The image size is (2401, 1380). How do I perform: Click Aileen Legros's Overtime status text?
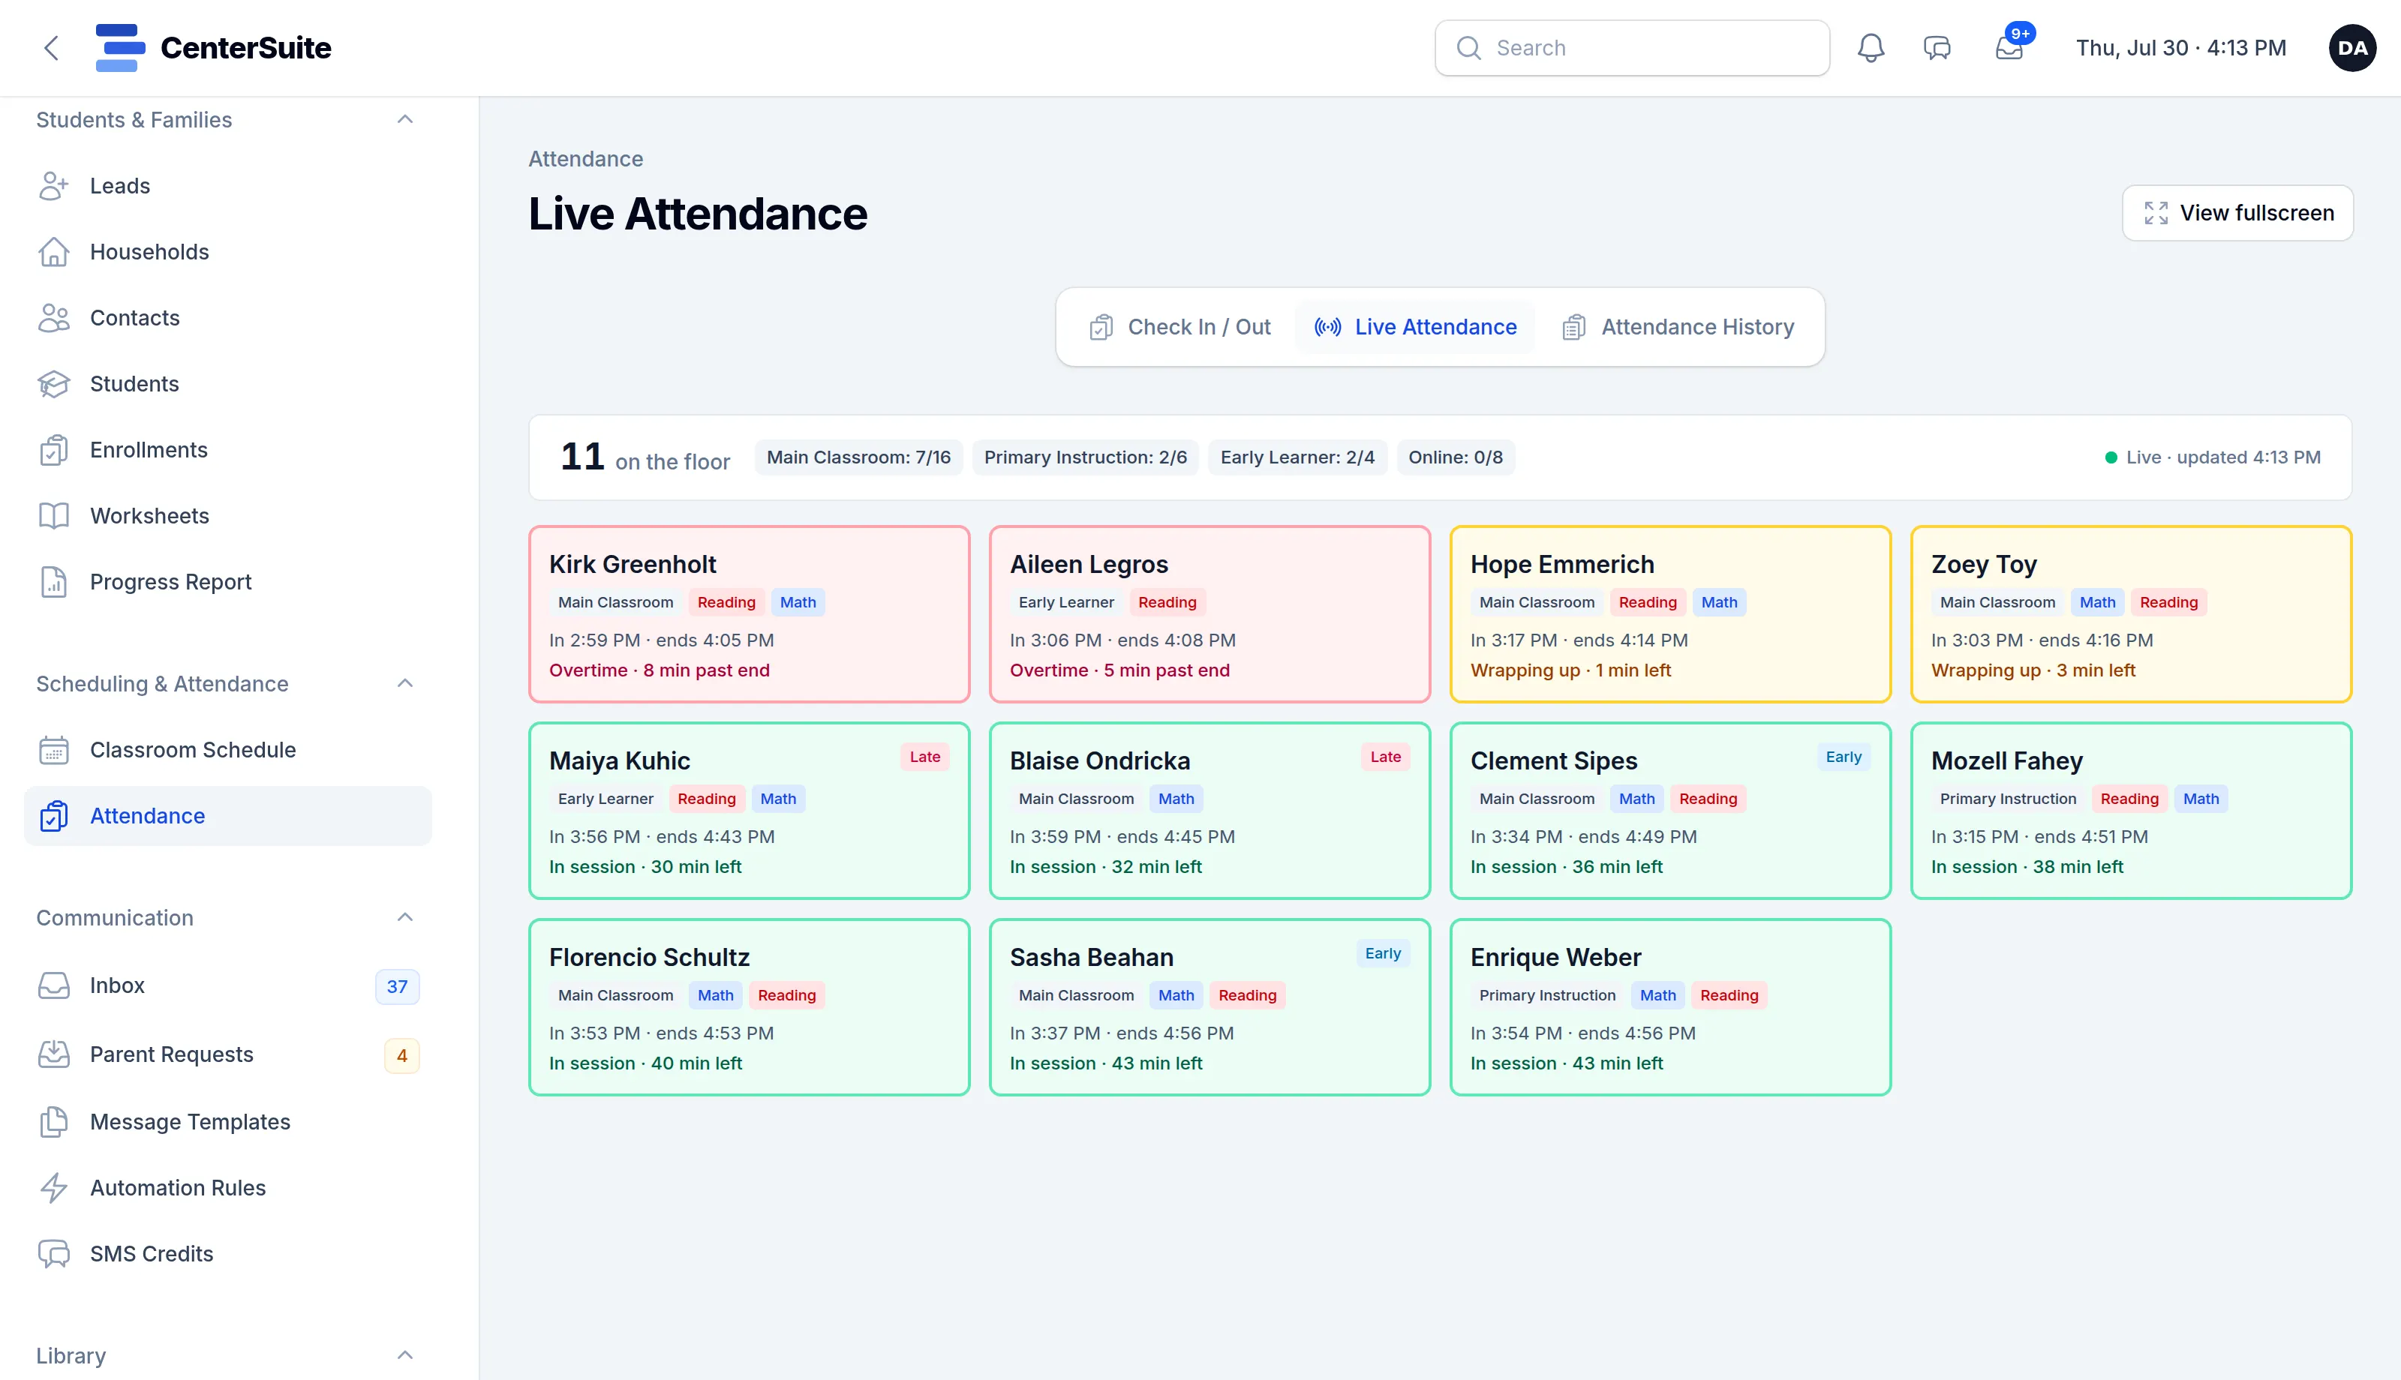[x=1119, y=670]
